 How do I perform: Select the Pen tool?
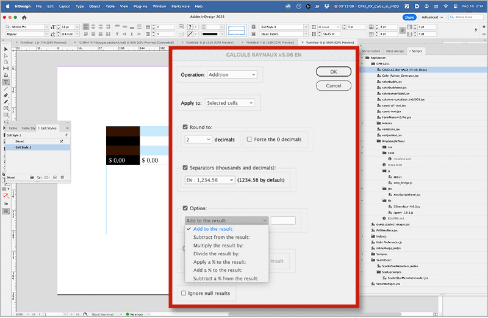pyautogui.click(x=6, y=96)
